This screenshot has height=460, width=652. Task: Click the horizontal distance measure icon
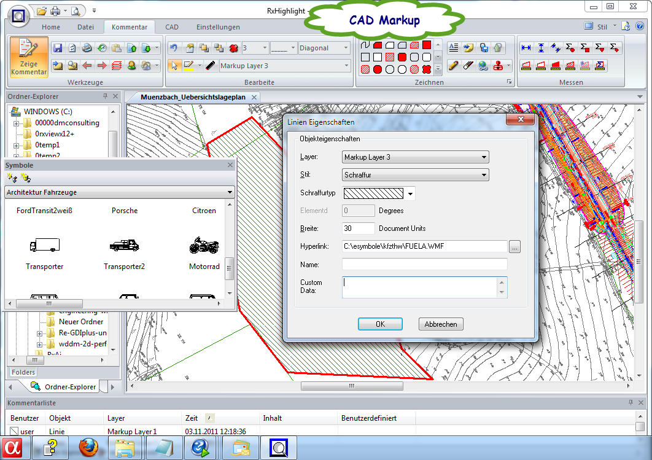click(x=526, y=48)
